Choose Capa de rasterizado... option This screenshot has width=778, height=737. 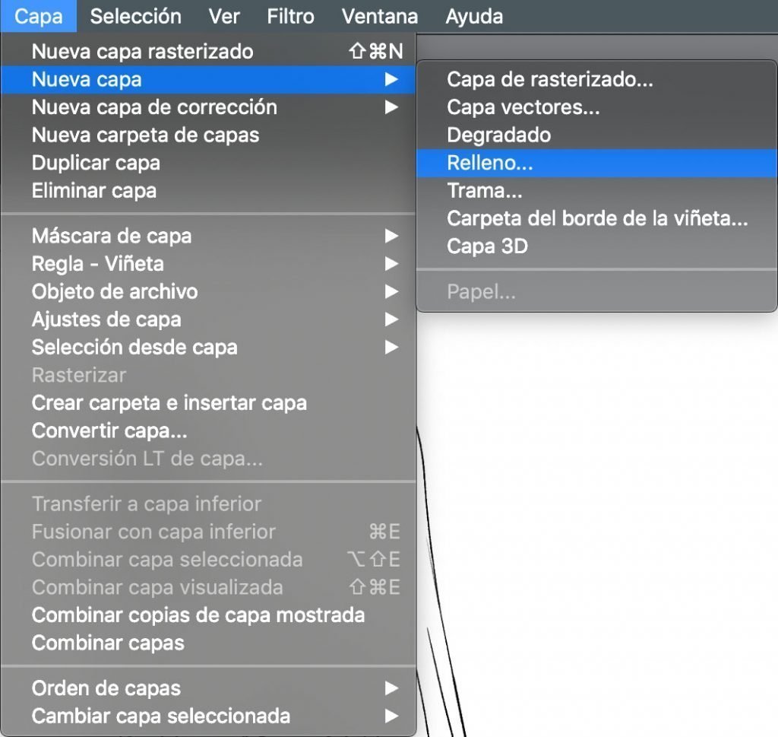597,79
